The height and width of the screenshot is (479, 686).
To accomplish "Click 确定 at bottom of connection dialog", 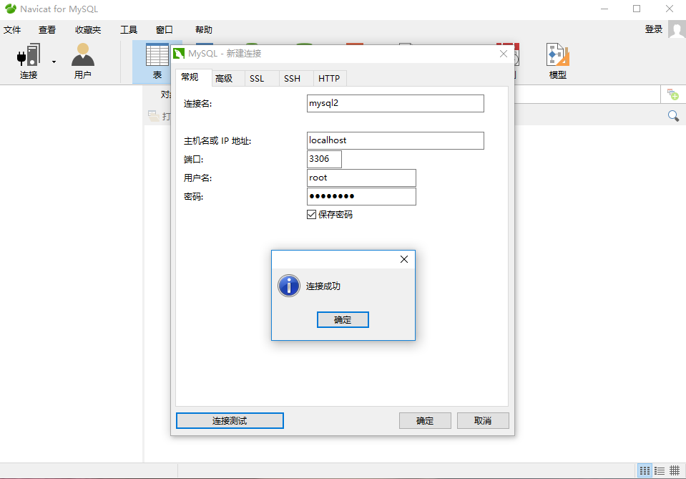I will pyautogui.click(x=425, y=421).
